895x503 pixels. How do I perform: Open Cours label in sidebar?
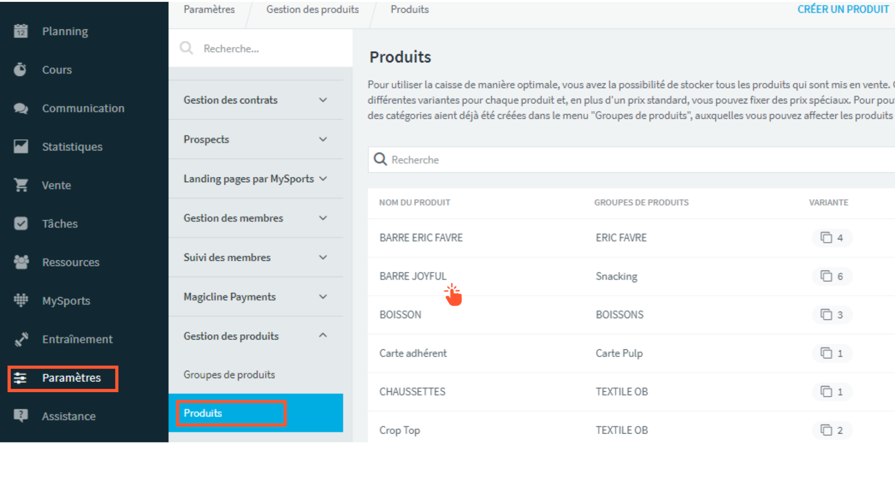coord(57,70)
